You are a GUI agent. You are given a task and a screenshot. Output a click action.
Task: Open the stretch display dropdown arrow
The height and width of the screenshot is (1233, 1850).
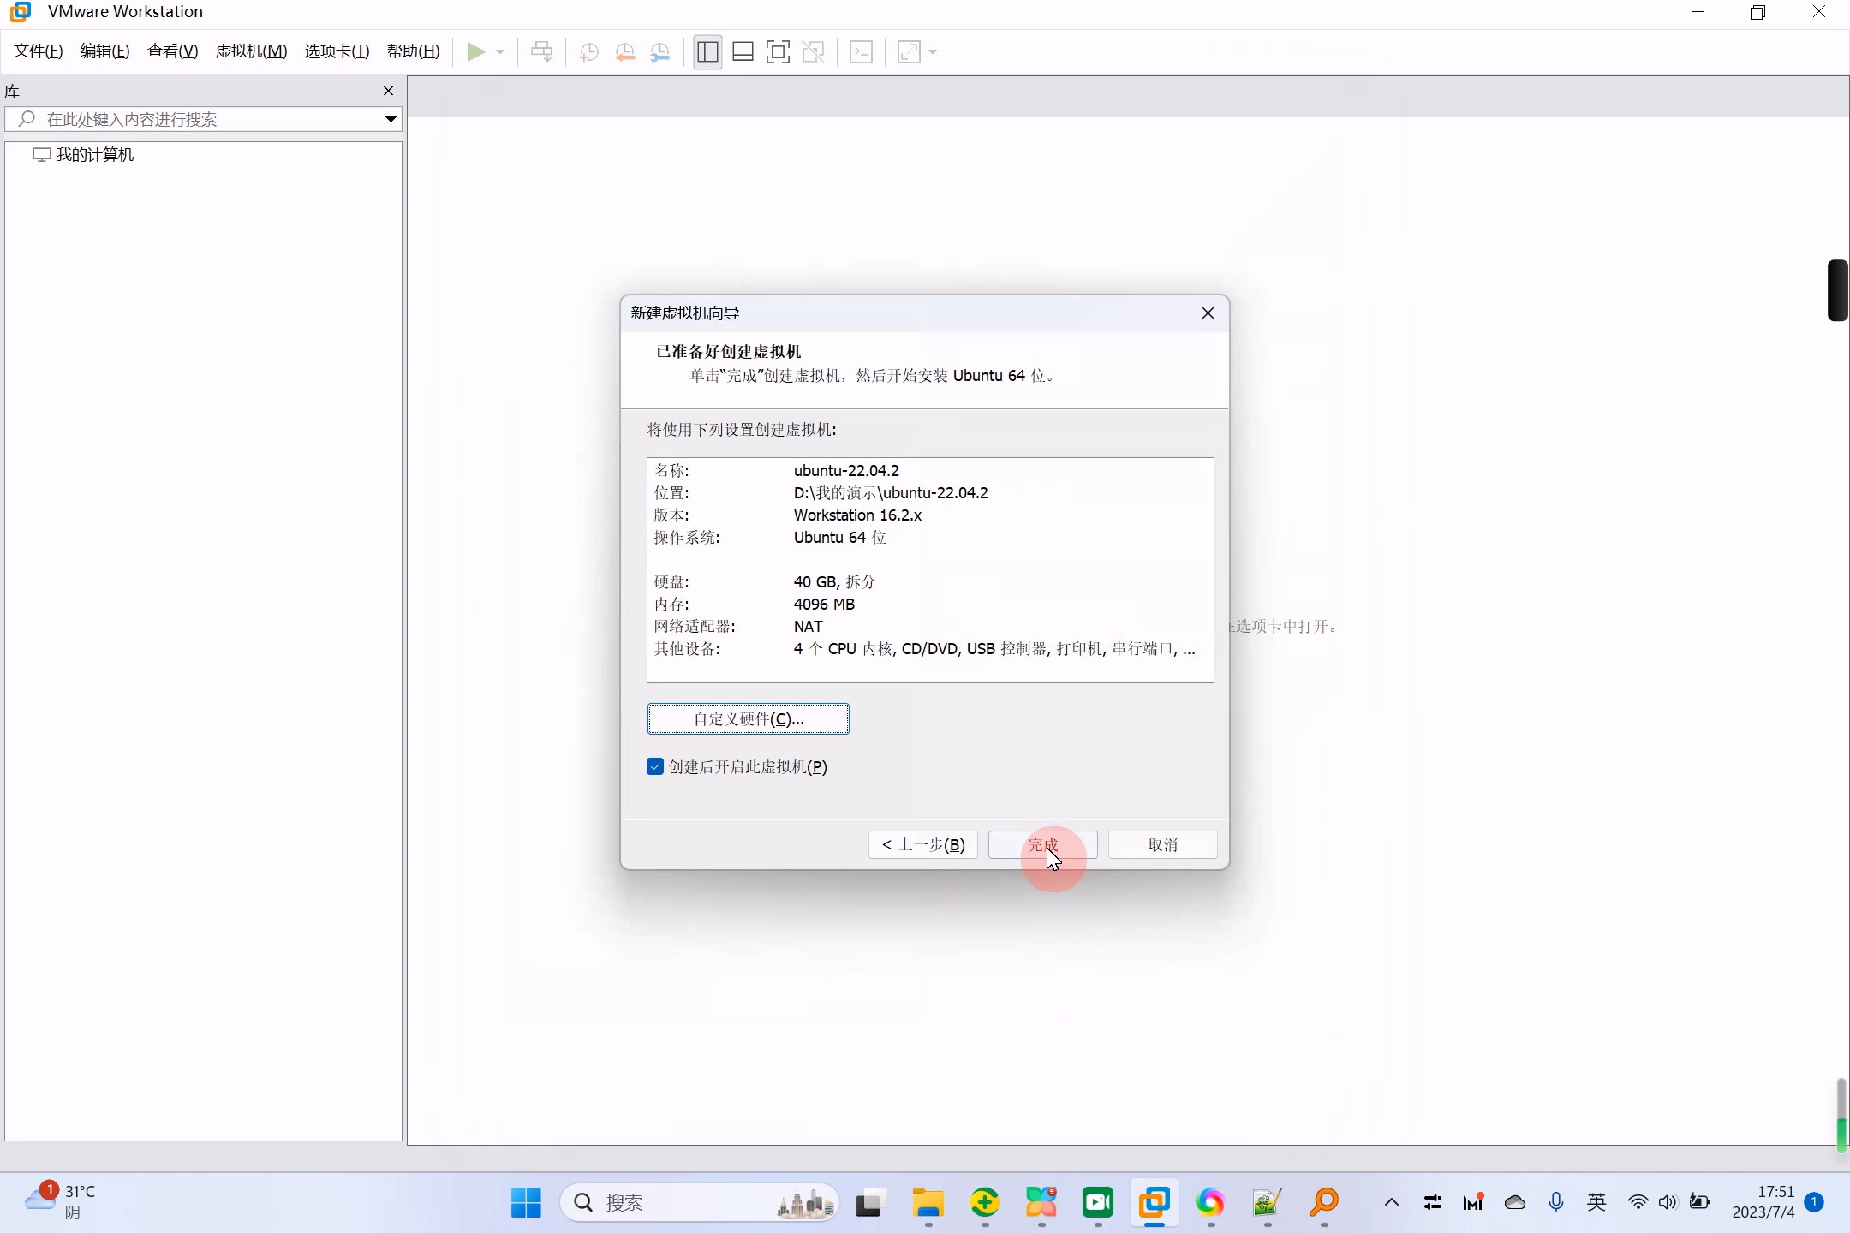click(x=933, y=52)
